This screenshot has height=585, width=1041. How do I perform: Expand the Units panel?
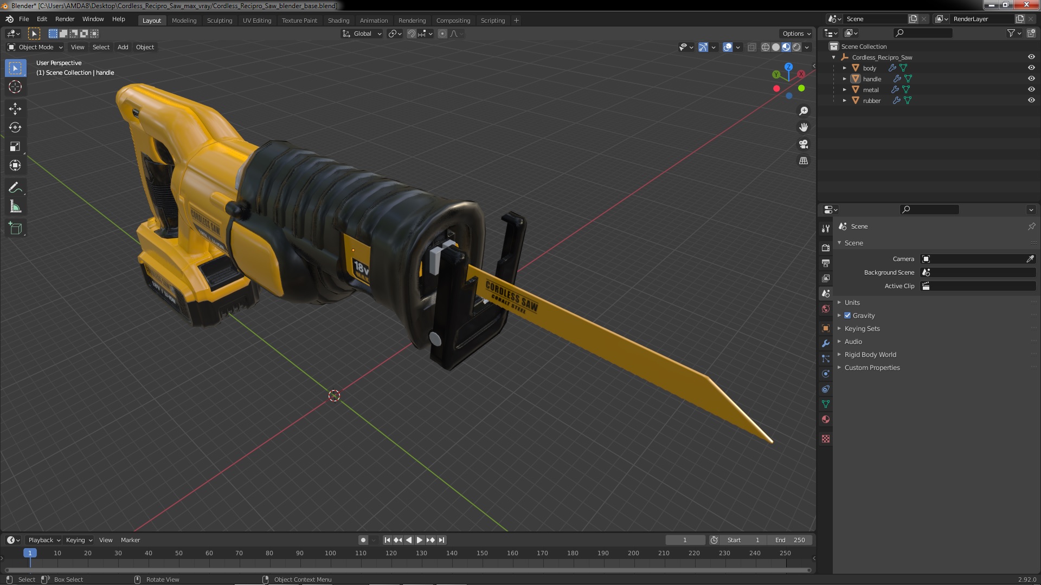click(x=852, y=302)
